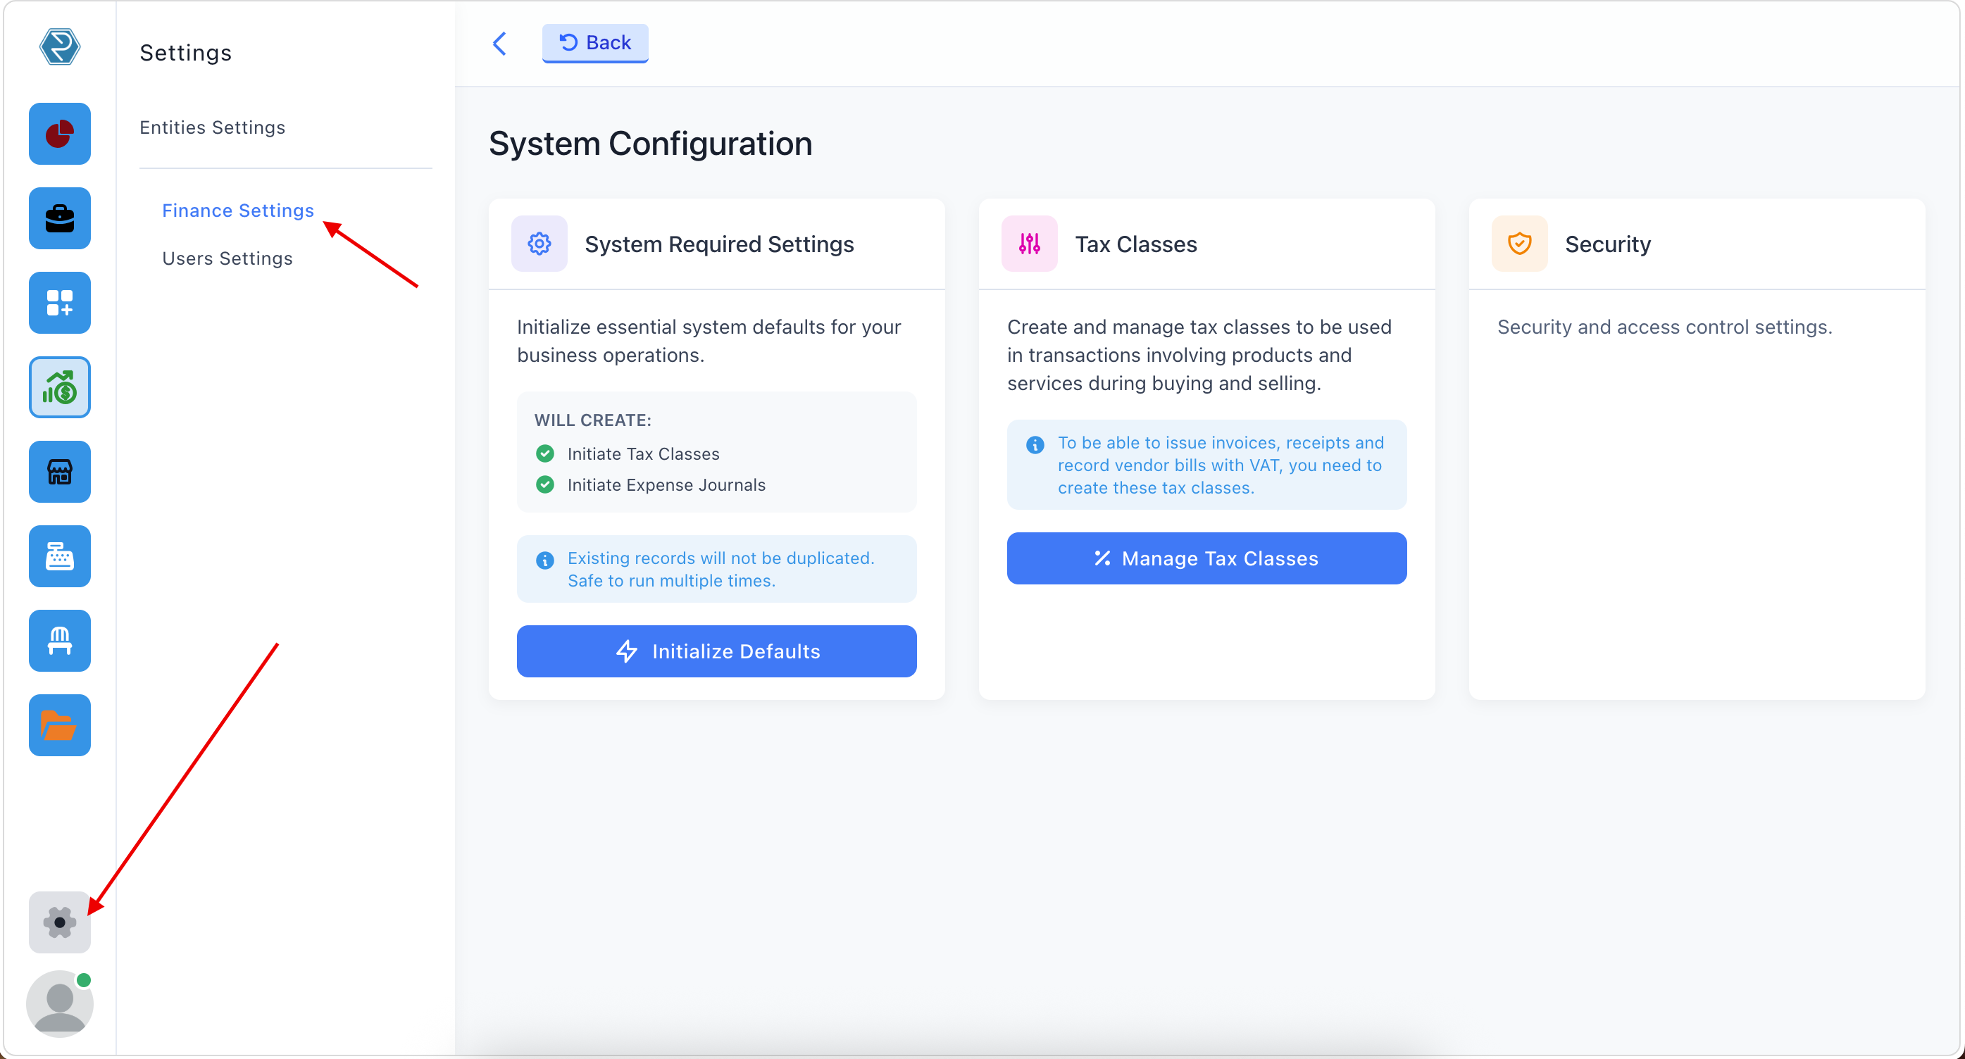Image resolution: width=1965 pixels, height=1059 pixels.
Task: Open the cash register POS icon
Action: click(x=59, y=556)
